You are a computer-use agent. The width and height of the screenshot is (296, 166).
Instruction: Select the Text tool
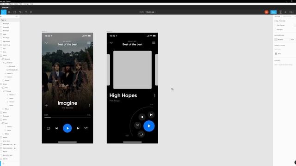coord(26,12)
